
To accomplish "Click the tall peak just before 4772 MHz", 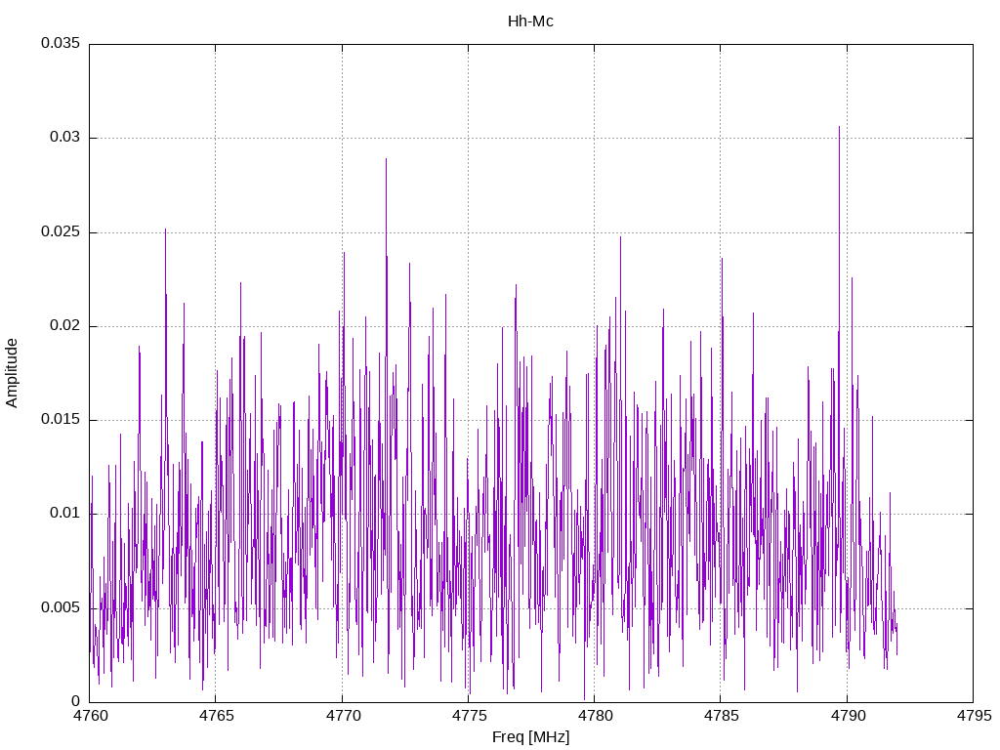I will (386, 159).
